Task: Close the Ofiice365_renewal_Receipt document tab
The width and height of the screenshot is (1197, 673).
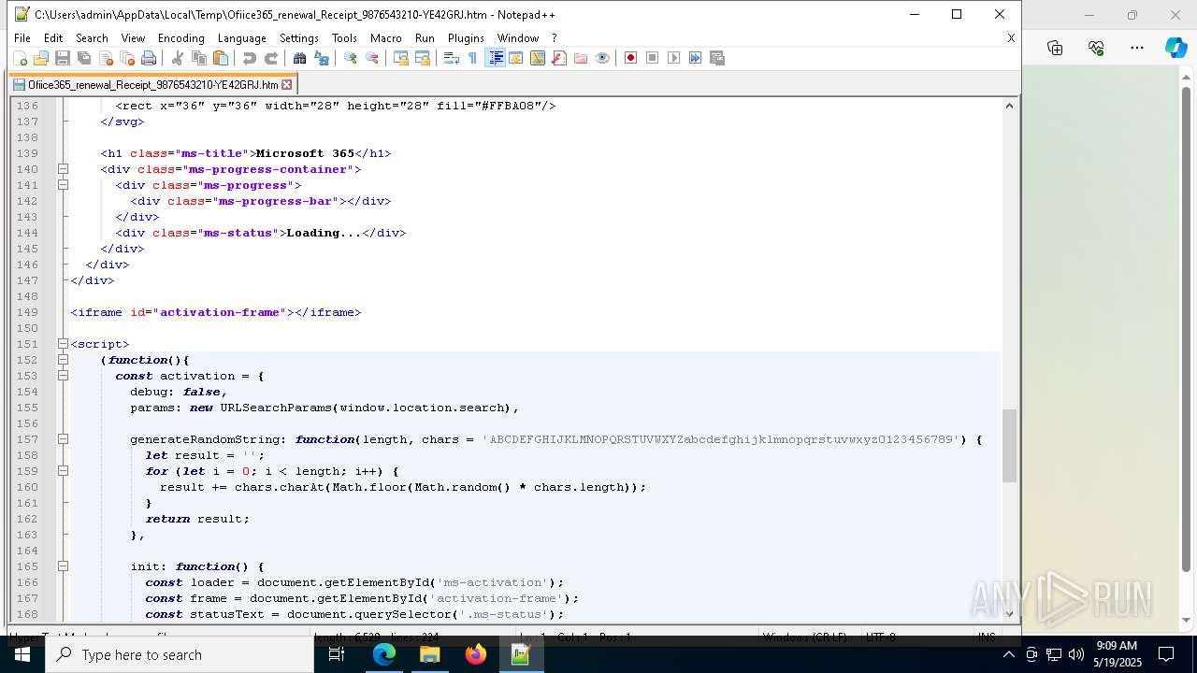Action: 287,84
